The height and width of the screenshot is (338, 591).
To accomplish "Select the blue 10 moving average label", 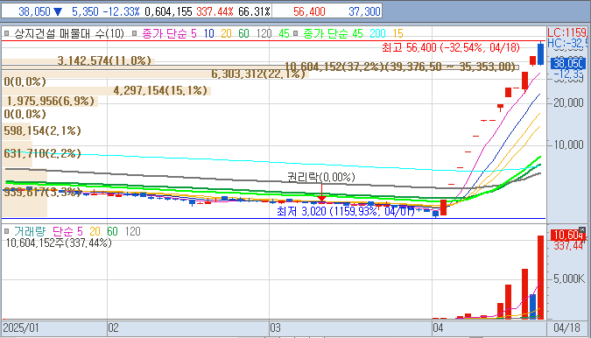I will pyautogui.click(x=208, y=34).
